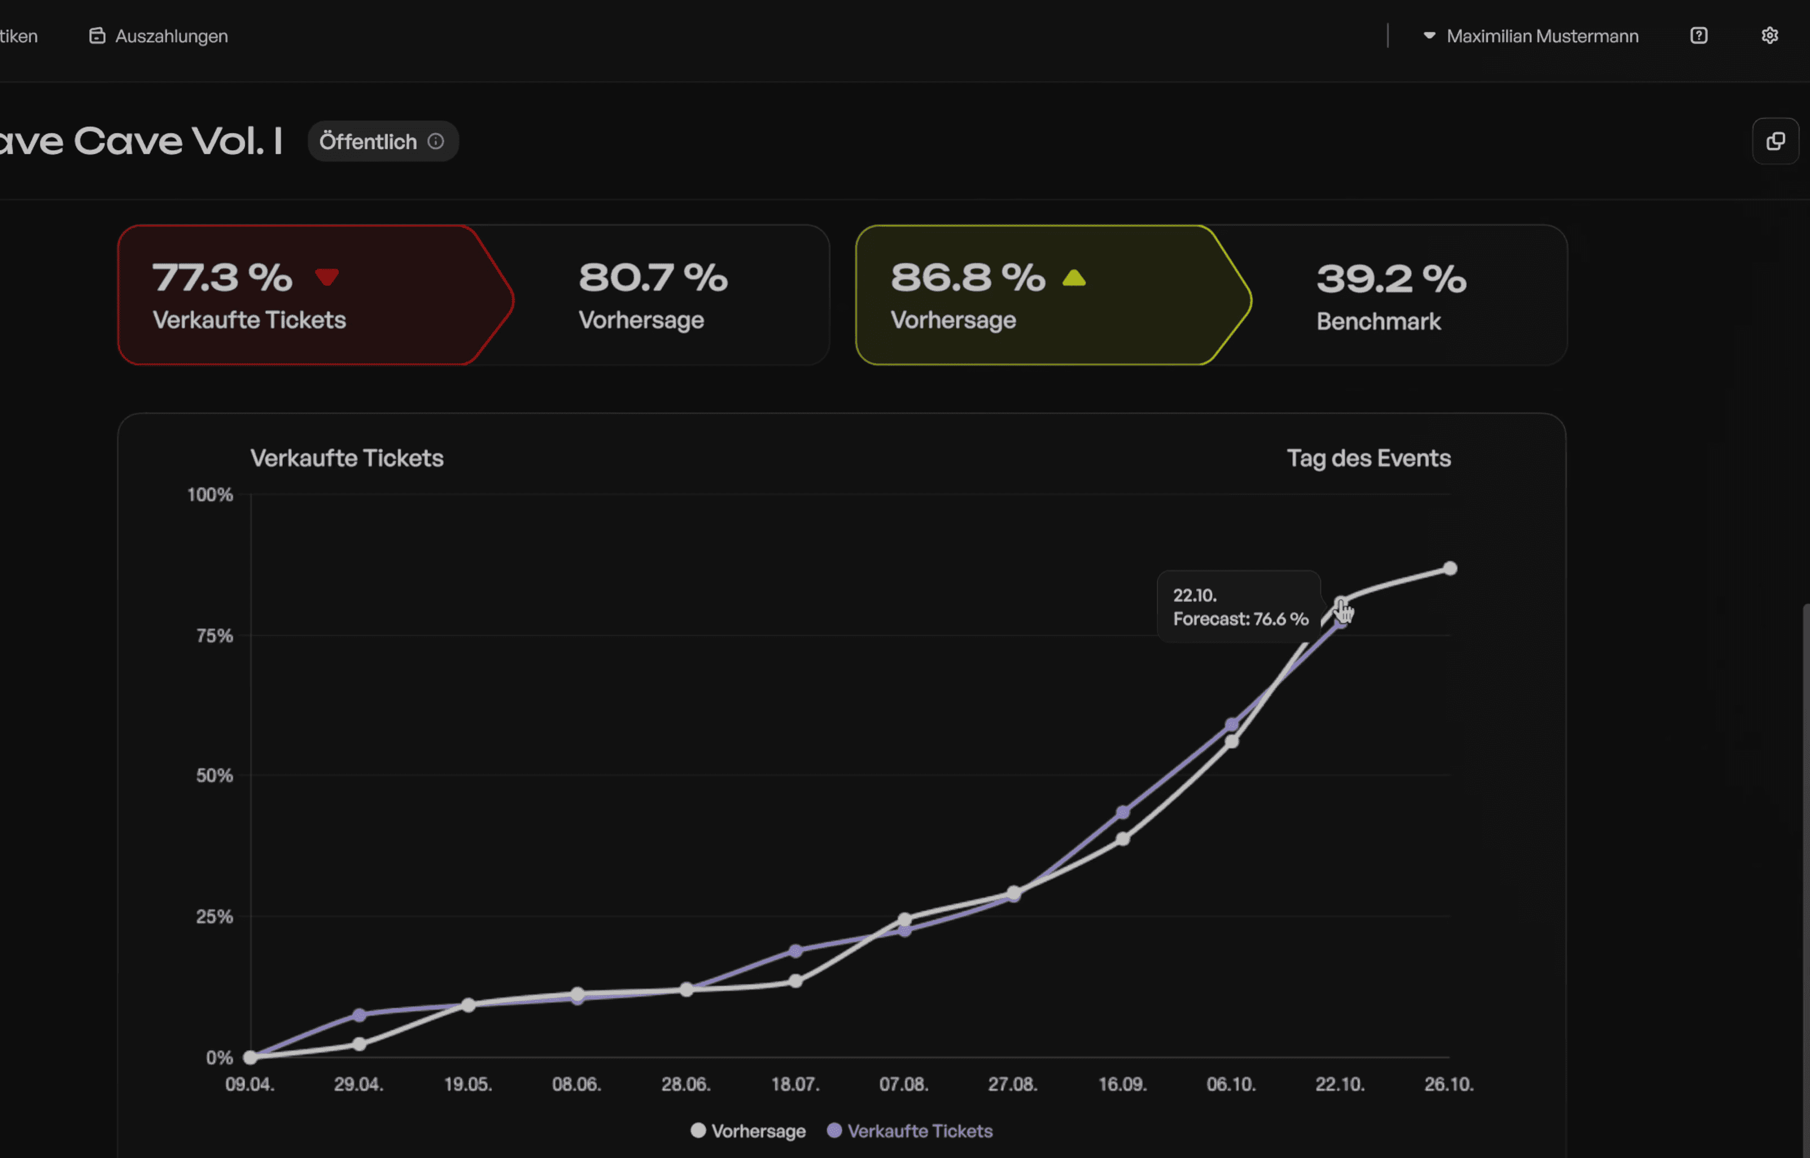This screenshot has height=1158, width=1810.
Task: Click the 100% y-axis label
Action: click(x=209, y=495)
